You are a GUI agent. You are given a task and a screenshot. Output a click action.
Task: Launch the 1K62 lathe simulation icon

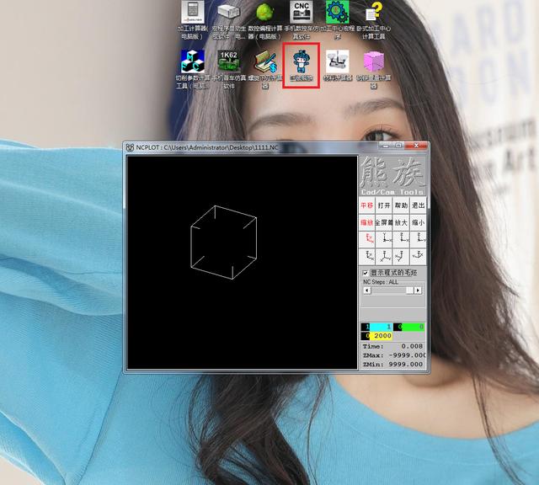coord(228,67)
